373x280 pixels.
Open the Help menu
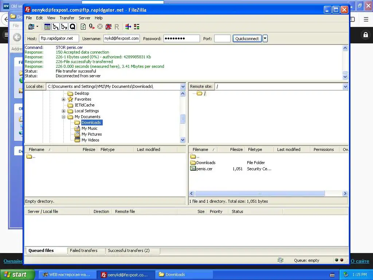coord(98,18)
